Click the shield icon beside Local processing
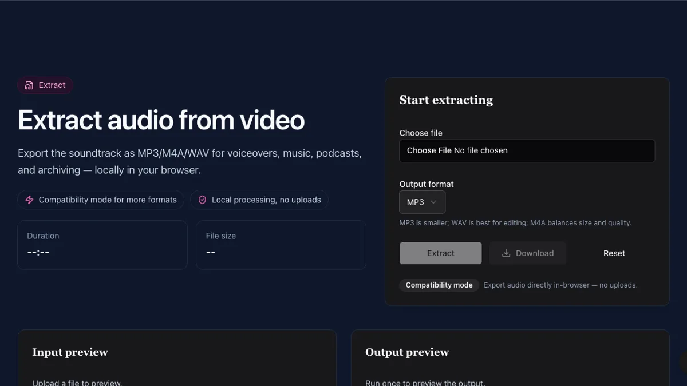This screenshot has width=687, height=386. (x=202, y=200)
